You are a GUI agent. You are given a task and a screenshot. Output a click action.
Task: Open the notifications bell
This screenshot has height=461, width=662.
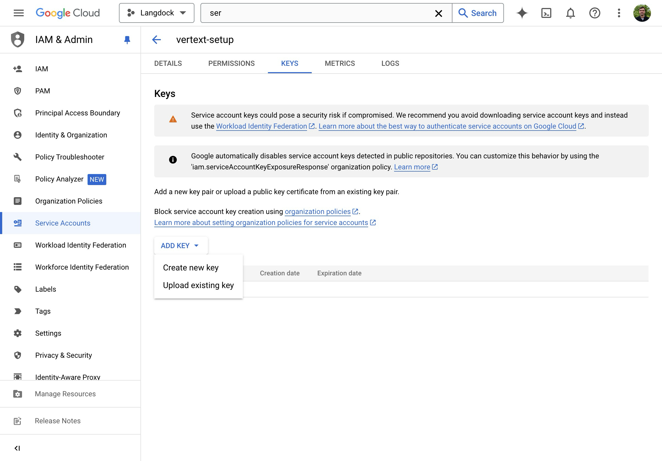[x=570, y=13]
